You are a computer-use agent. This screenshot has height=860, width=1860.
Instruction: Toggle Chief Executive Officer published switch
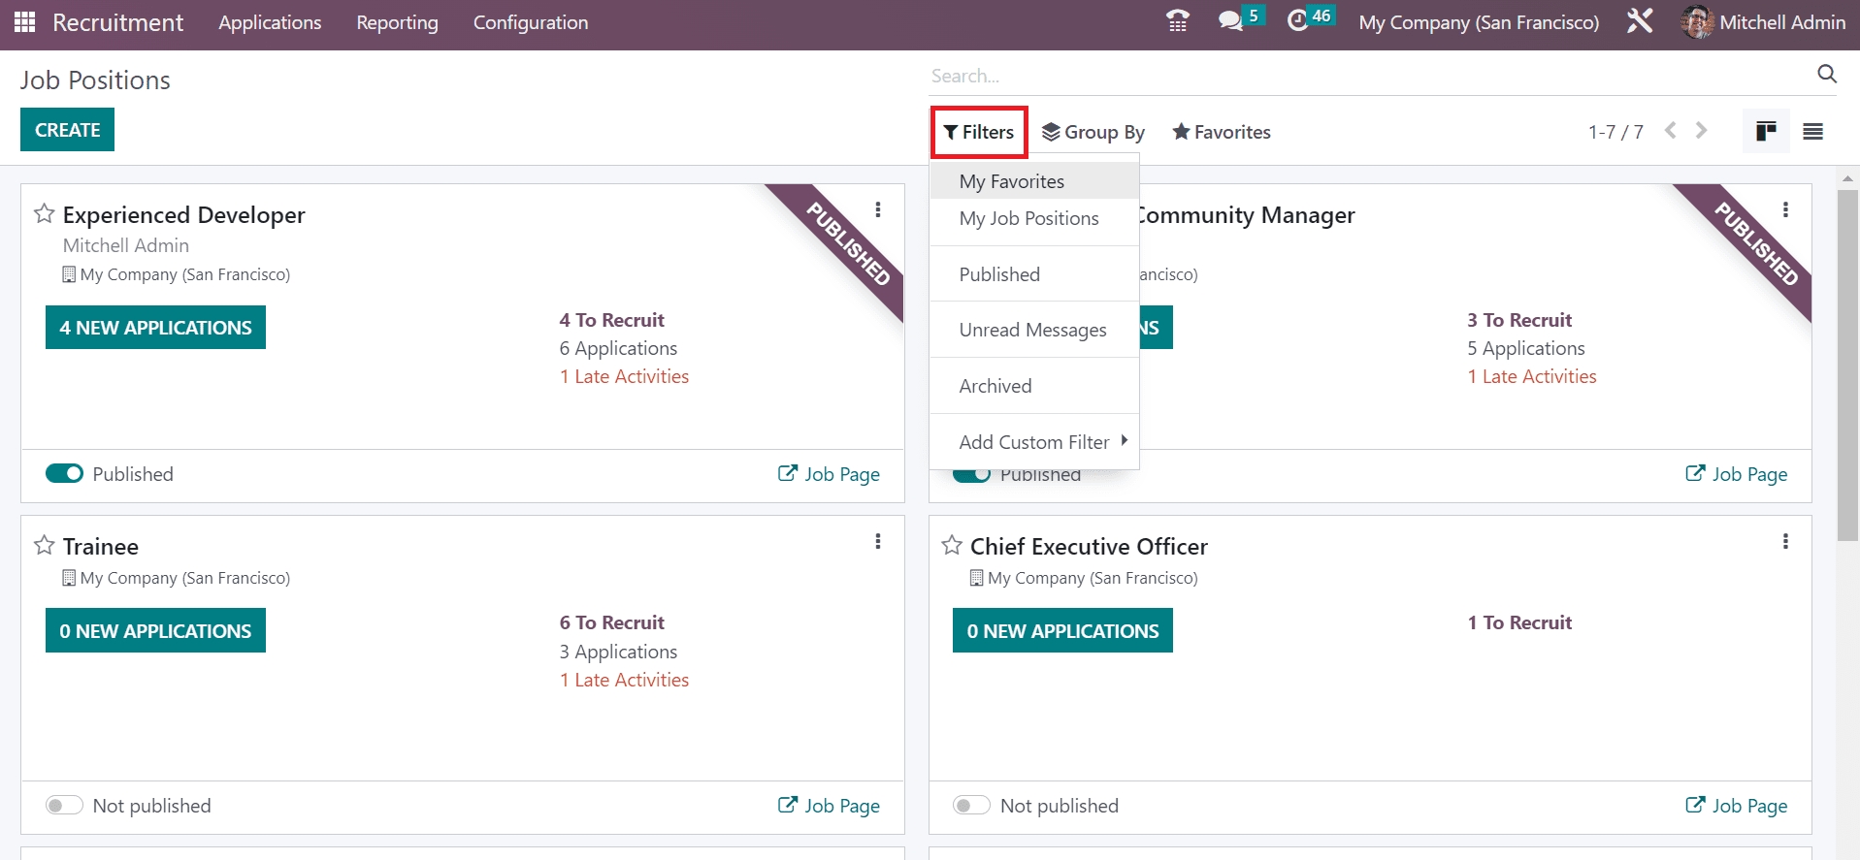[x=971, y=806]
